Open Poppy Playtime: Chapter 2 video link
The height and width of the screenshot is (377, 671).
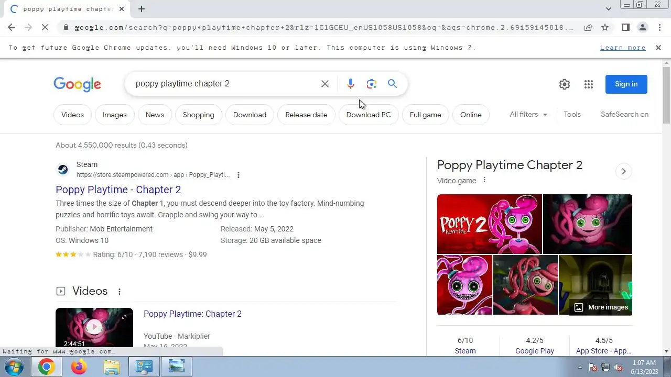(x=192, y=314)
